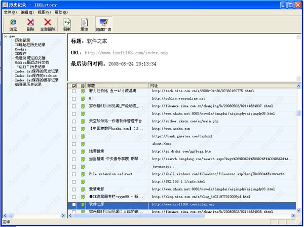
Task: Click the list scrollbar down arrow
Action: (x=298, y=210)
